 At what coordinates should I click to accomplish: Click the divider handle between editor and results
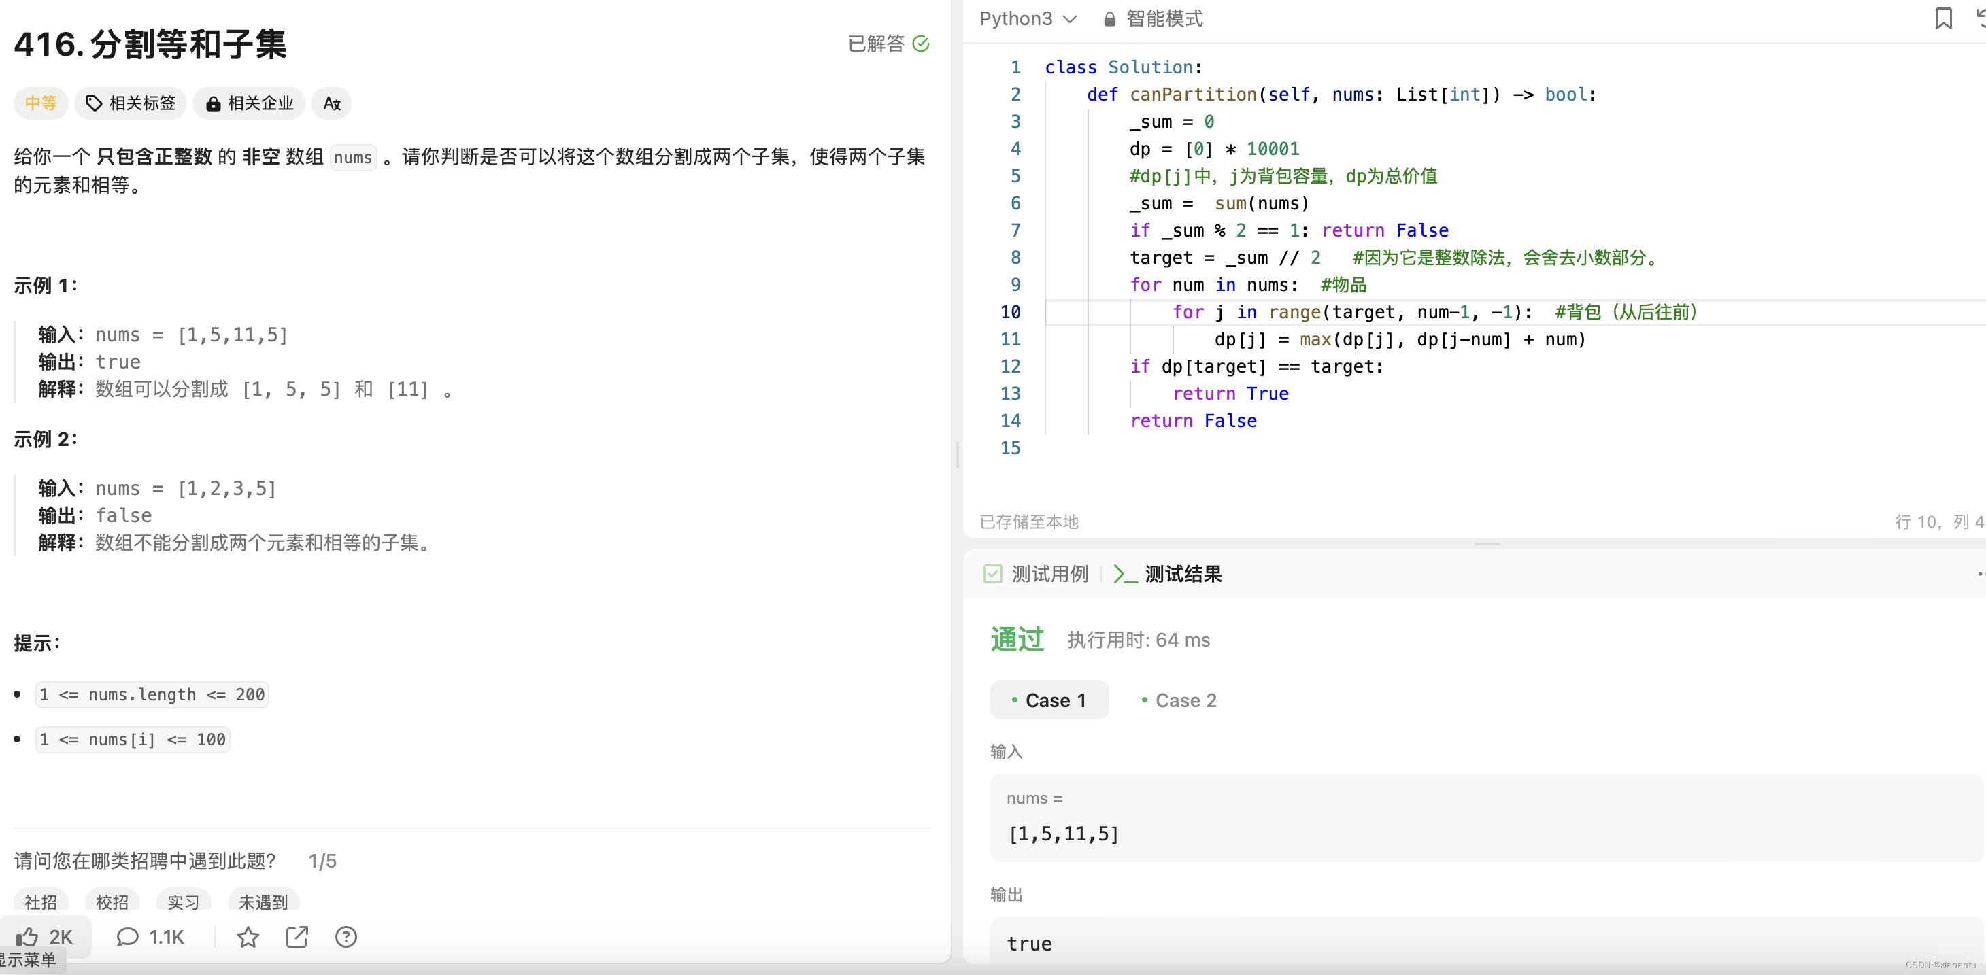(x=1486, y=544)
